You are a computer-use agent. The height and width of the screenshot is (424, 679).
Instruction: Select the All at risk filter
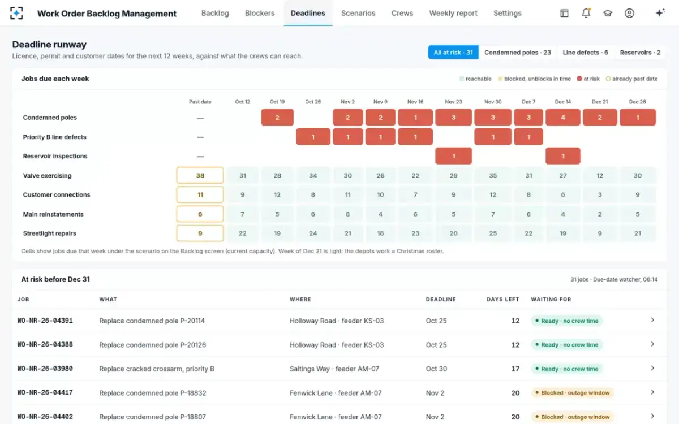click(453, 53)
